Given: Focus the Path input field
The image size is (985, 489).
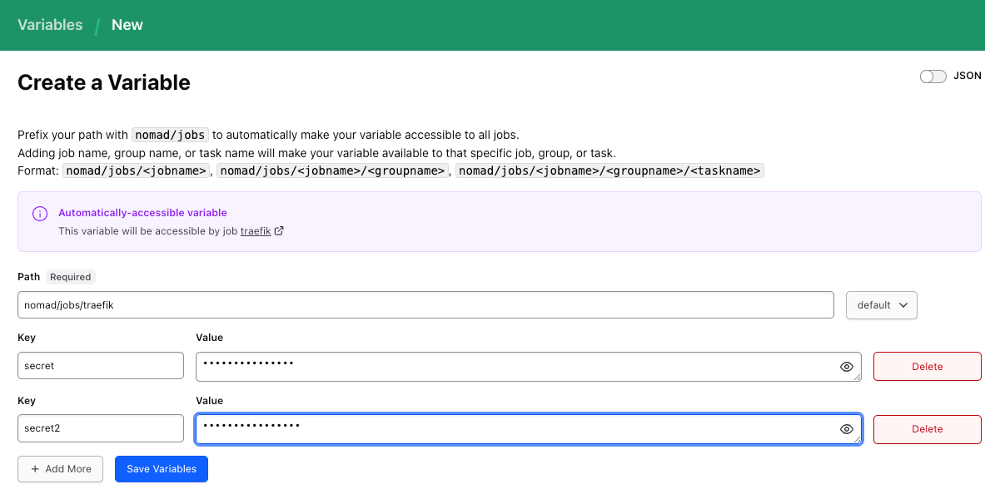Looking at the screenshot, I should coord(425,305).
